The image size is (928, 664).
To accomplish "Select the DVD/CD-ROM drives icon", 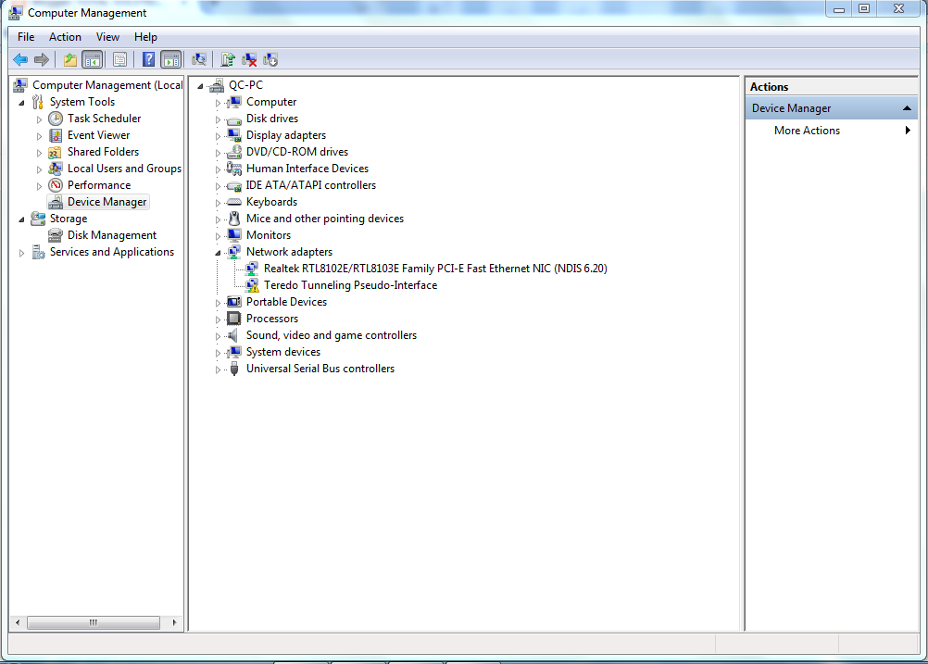I will (234, 152).
